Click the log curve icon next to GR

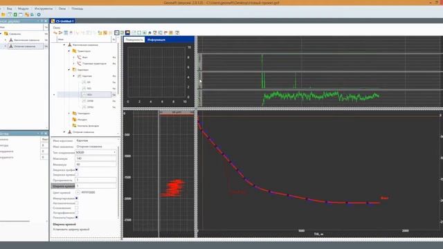tap(84, 82)
